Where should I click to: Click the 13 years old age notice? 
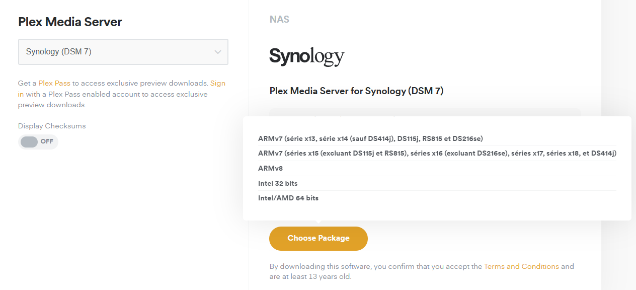click(x=310, y=276)
